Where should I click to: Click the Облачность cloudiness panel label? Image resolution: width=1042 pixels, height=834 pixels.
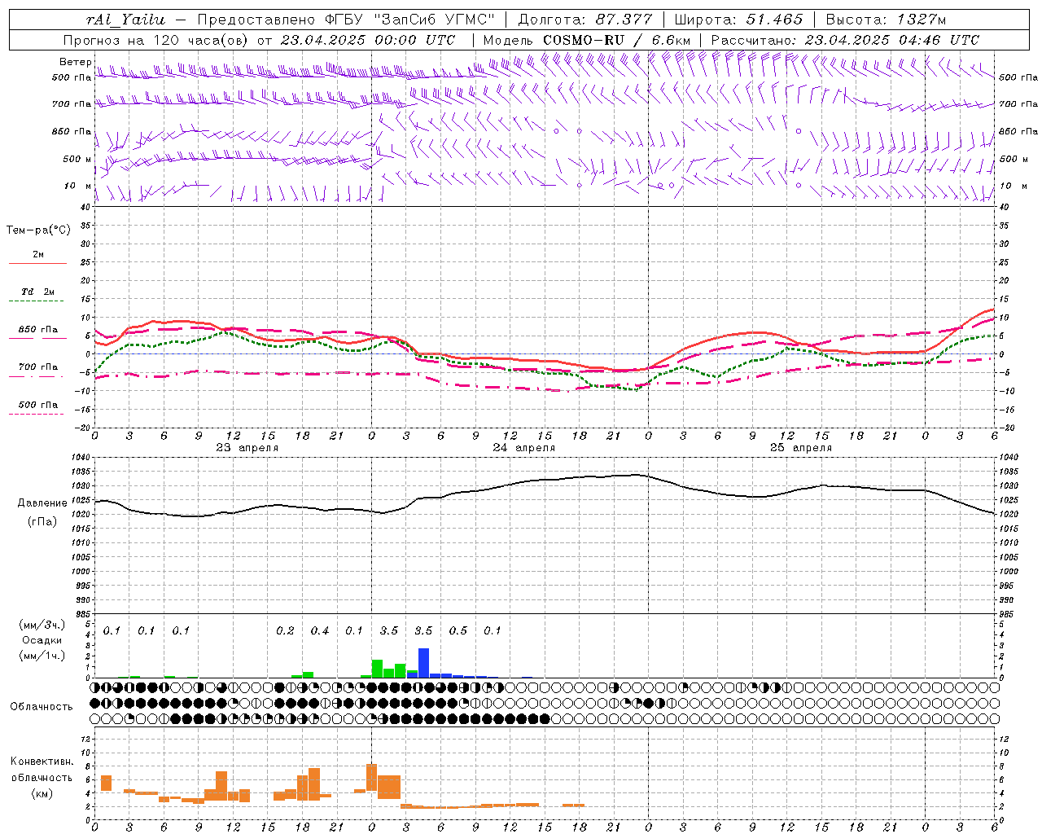[42, 707]
